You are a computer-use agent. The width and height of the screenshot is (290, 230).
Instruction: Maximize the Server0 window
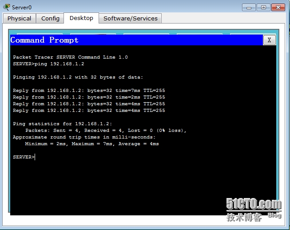(263, 8)
